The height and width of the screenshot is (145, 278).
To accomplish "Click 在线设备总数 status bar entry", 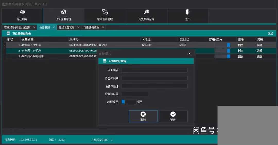I will (x=102, y=140).
